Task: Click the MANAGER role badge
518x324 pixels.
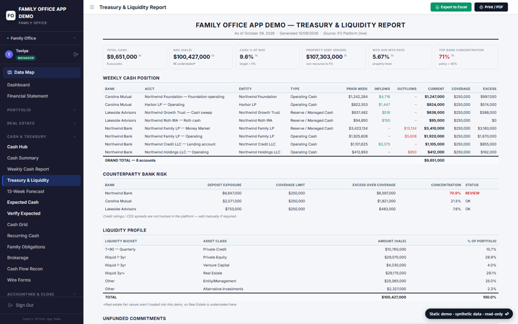Action: (26, 58)
